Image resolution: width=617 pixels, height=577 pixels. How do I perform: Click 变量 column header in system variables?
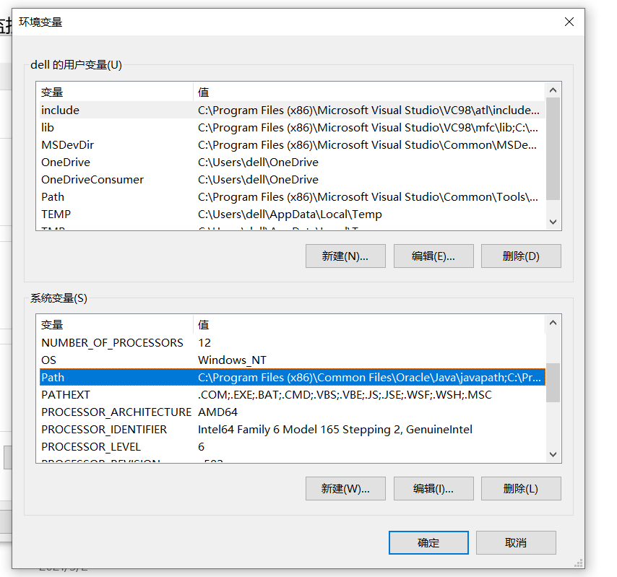coord(116,324)
